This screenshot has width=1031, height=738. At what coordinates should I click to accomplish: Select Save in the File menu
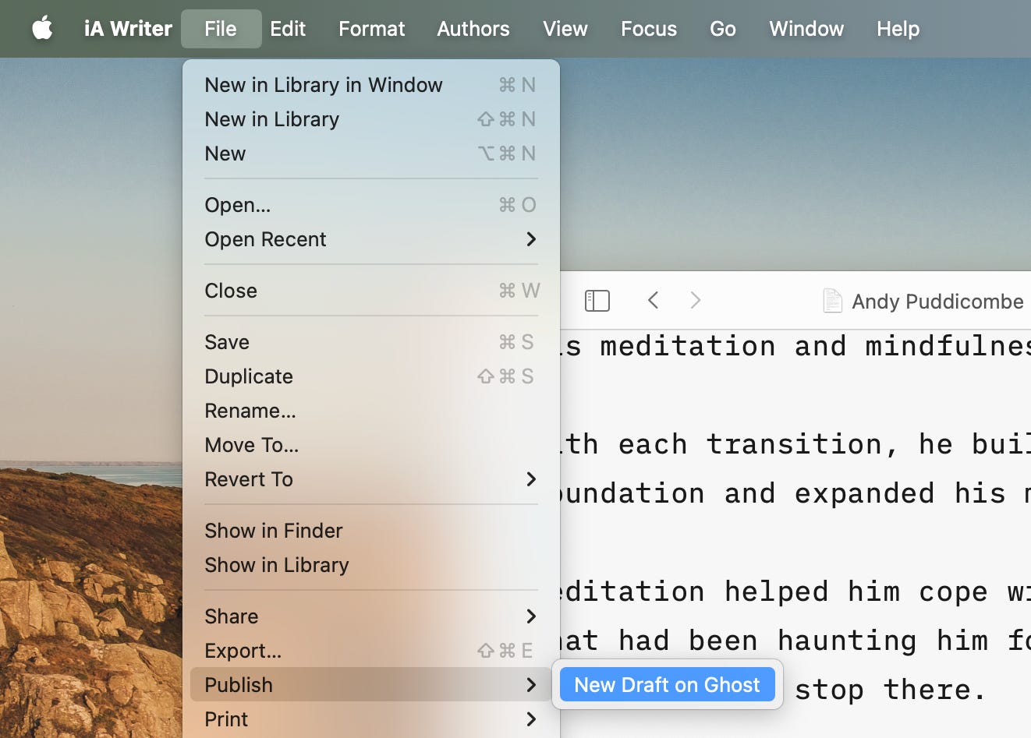click(x=371, y=342)
